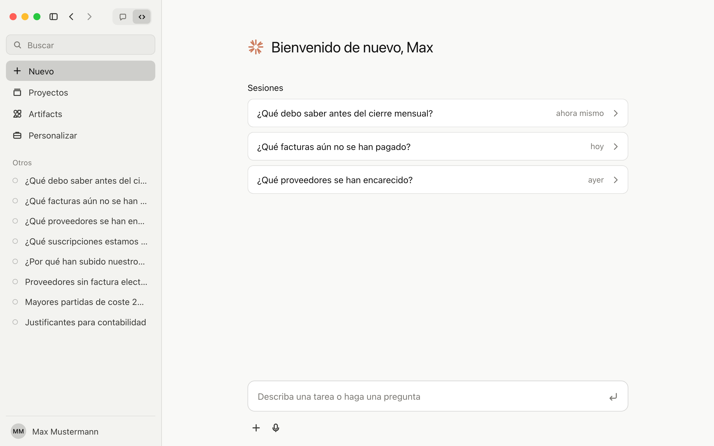Submit prompt with the return arrow icon

(x=613, y=397)
